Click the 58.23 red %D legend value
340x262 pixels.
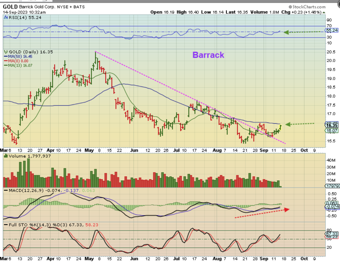click(x=92, y=225)
